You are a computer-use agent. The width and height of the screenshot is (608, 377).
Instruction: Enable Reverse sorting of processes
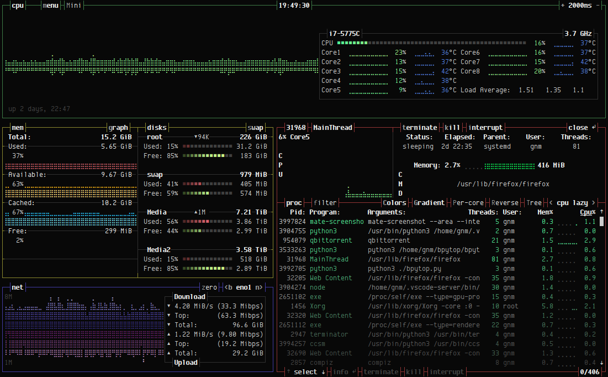click(x=505, y=202)
